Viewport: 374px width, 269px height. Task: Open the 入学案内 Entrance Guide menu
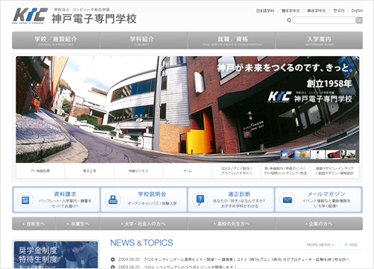coord(319,40)
